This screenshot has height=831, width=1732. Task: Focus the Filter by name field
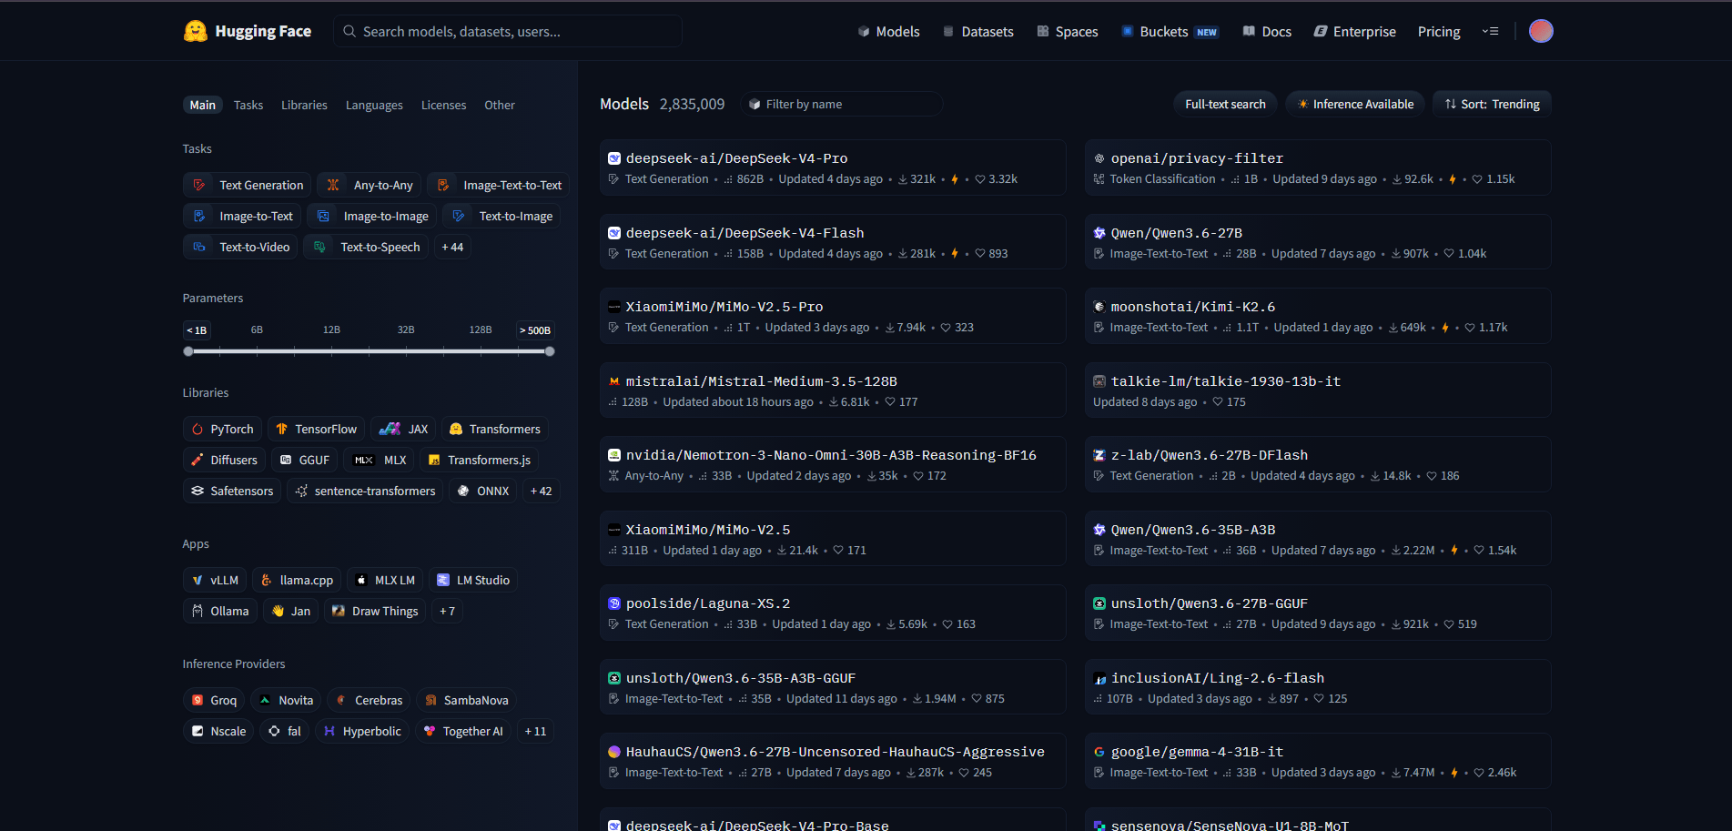click(x=842, y=104)
